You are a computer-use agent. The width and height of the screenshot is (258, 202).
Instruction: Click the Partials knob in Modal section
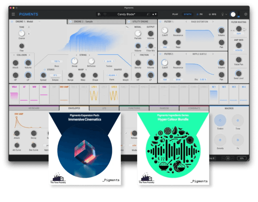(138, 34)
